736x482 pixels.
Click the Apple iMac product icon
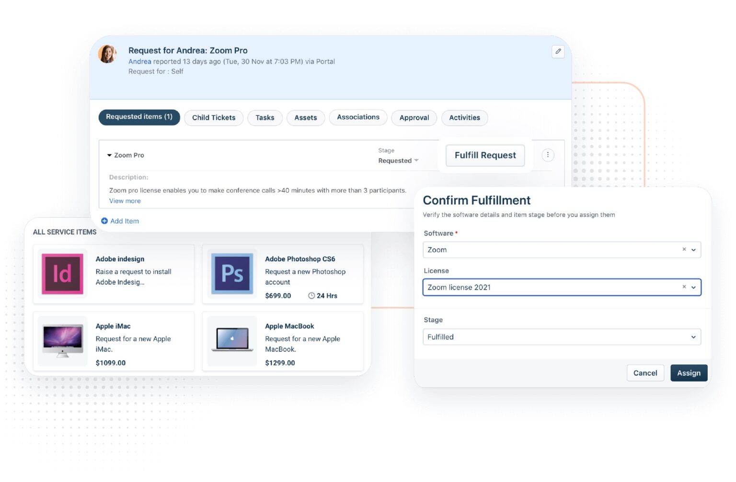point(62,340)
